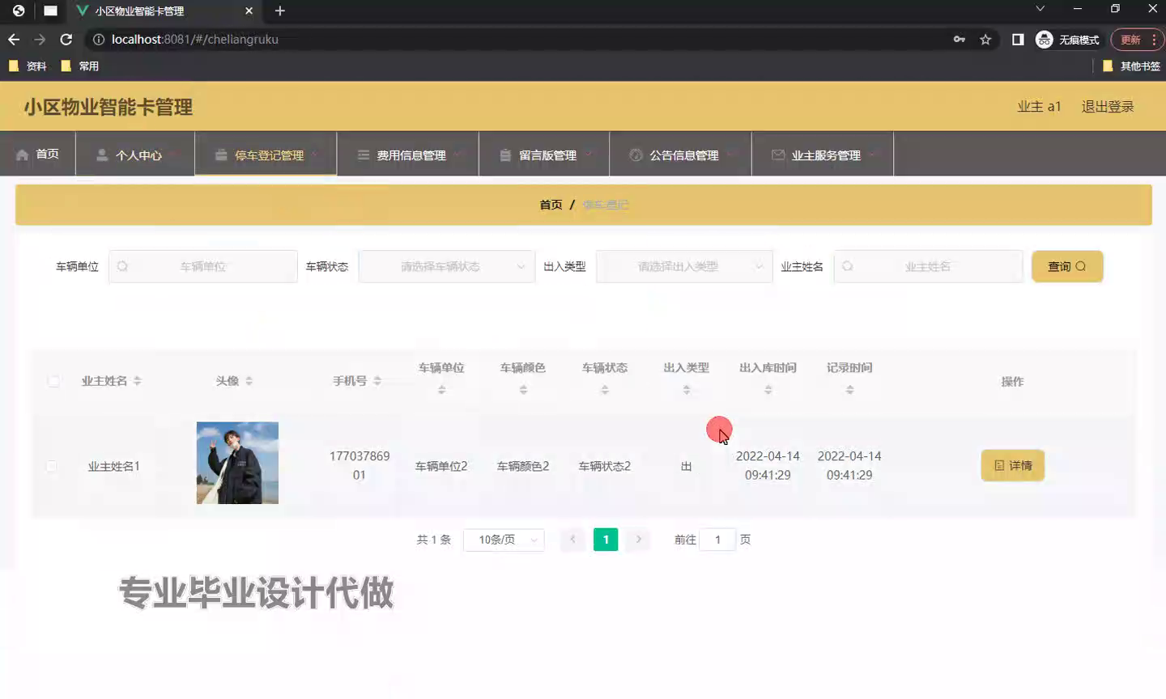Bookmark this page with the star icon
1166x699 pixels.
pos(985,39)
